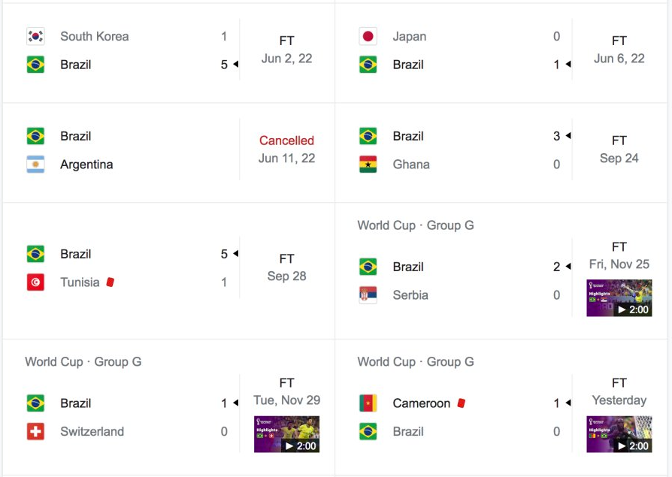Click the Tunisia flag icon

pos(35,282)
